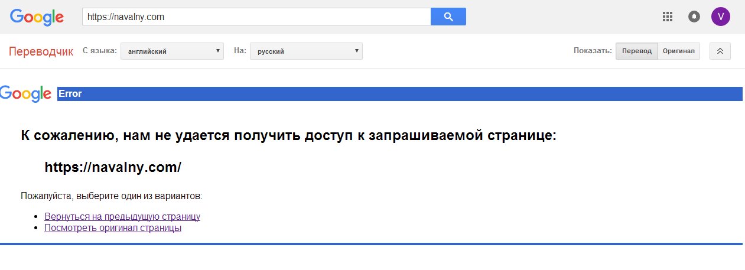Go to the Переводчик home link

[41, 51]
